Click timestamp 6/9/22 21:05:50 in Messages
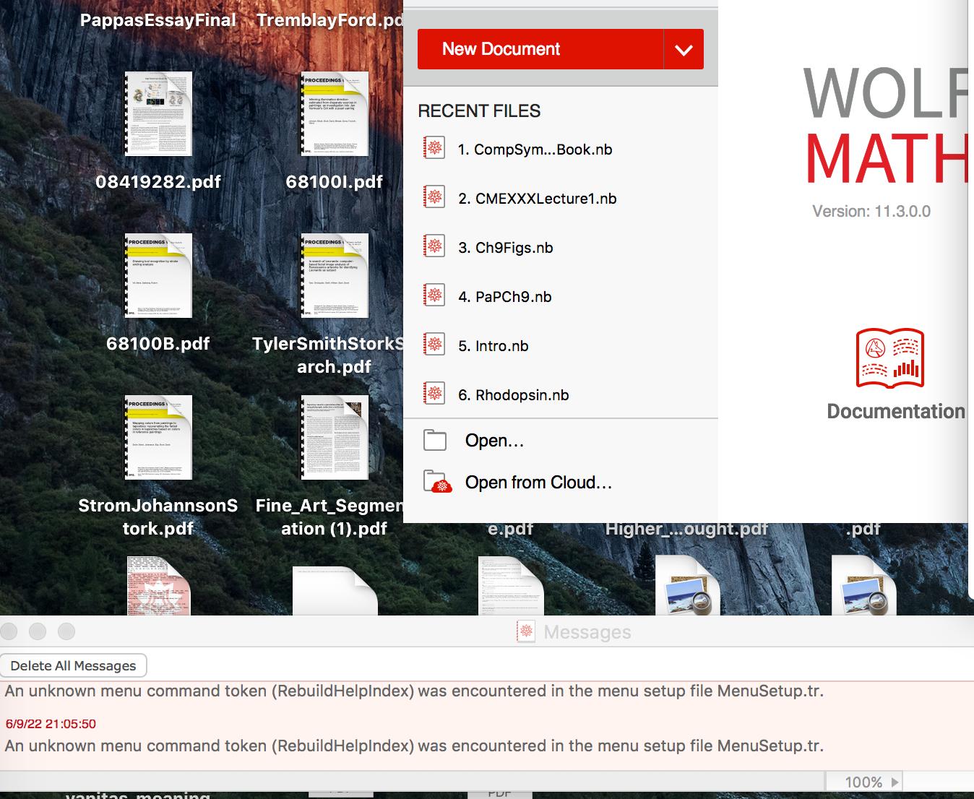Viewport: 974px width, 799px height. (51, 724)
